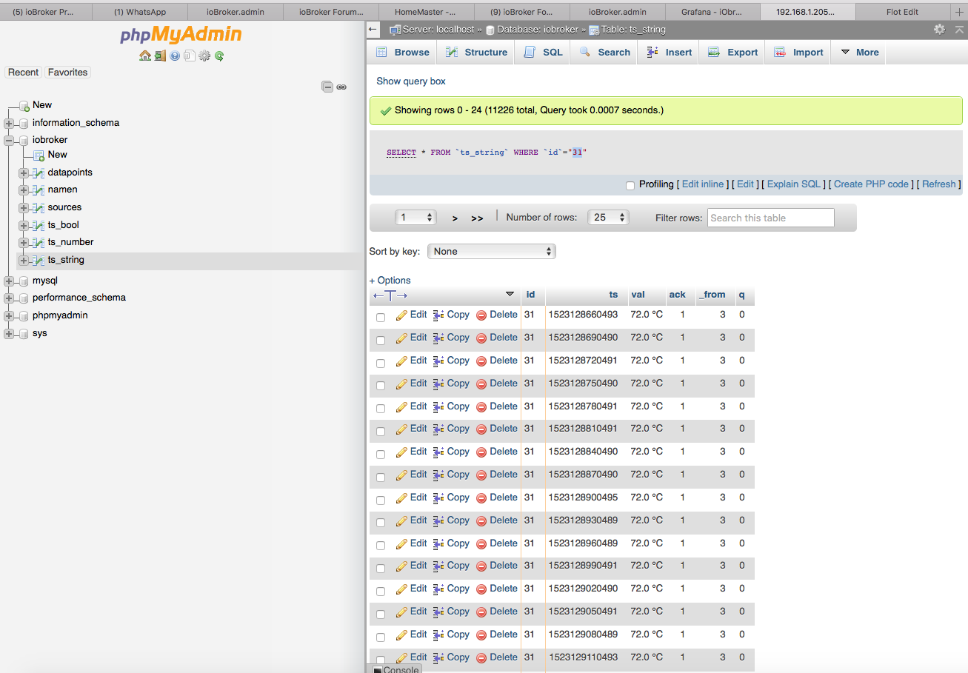
Task: Click the log out door icon
Action: point(160,56)
